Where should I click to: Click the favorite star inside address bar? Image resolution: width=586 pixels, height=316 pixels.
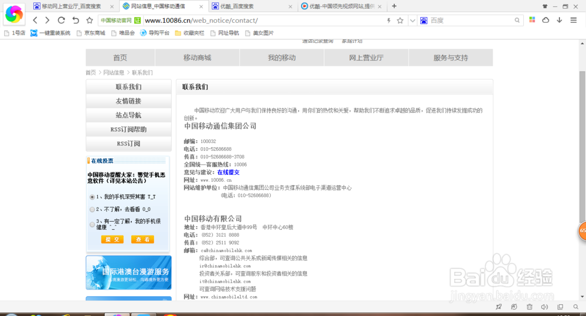pos(400,21)
